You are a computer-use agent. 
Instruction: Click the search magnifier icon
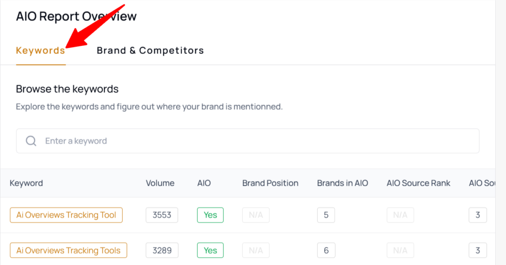click(x=31, y=141)
